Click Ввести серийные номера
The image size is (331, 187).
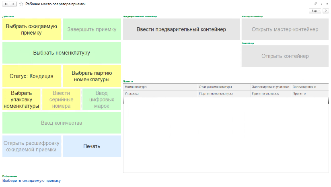pos(62,99)
